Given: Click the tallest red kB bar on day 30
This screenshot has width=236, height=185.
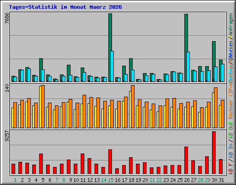Looking at the screenshot, I should [214, 153].
